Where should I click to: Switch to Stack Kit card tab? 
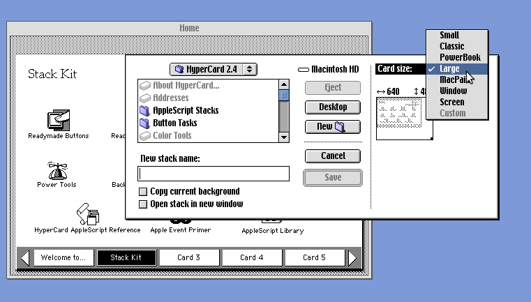[126, 257]
